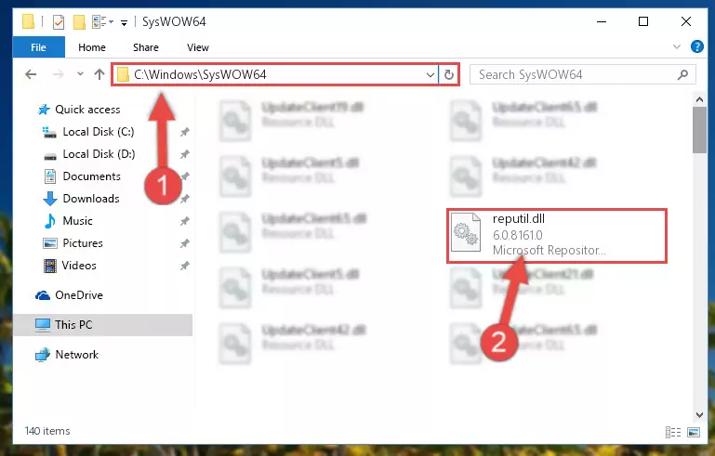The width and height of the screenshot is (715, 456).
Task: Click the pin icon beside Music
Action: pyautogui.click(x=185, y=221)
